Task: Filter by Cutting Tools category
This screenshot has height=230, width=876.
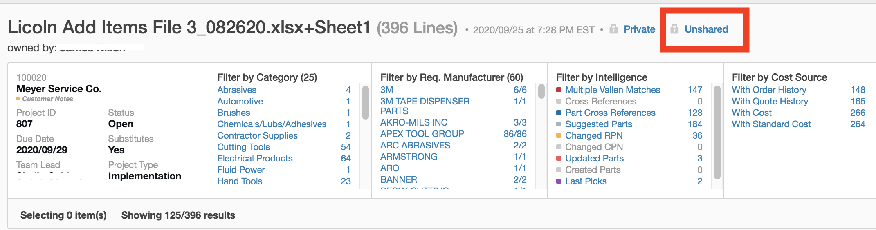Action: 243,147
